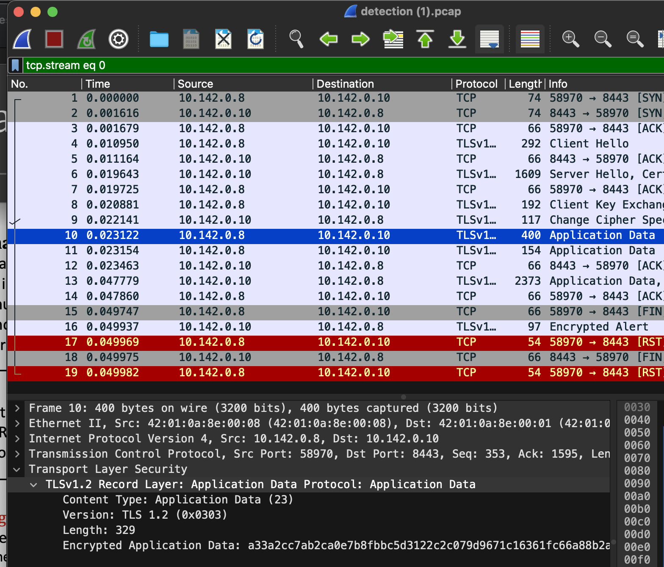This screenshot has width=664, height=567.
Task: Sort by the No. column header
Action: click(x=45, y=84)
